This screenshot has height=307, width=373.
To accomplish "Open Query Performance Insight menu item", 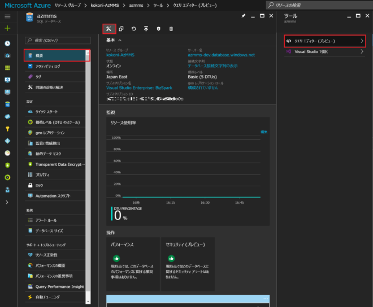I will pyautogui.click(x=59, y=286).
